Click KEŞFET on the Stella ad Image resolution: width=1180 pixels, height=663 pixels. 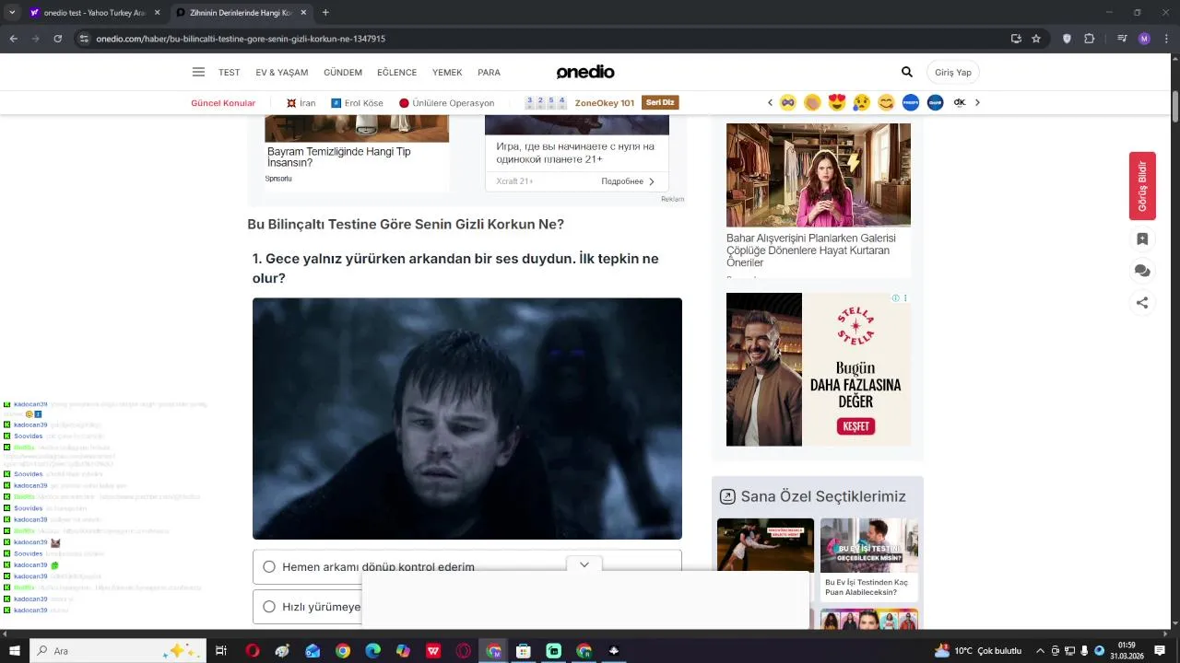855,426
